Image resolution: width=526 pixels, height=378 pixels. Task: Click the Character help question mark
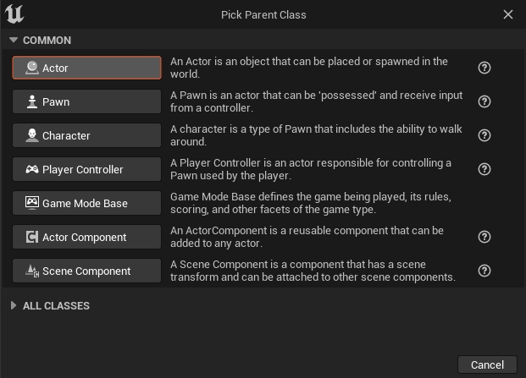(x=484, y=135)
